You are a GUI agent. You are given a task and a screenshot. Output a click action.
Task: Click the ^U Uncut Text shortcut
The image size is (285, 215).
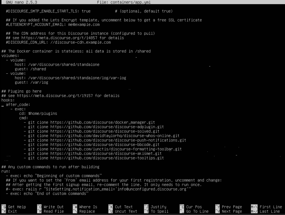click(x=123, y=212)
